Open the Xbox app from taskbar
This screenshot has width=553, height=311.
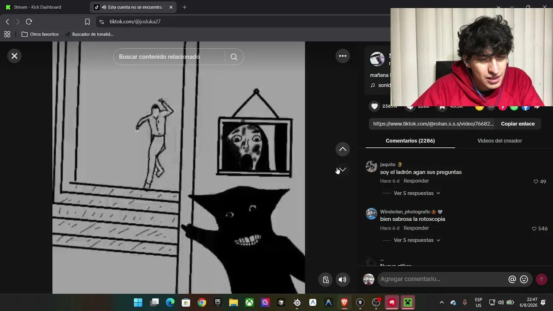249,302
